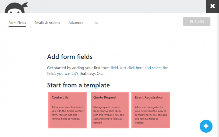This screenshot has width=219, height=137.
Task: Pick the Event Registration template title
Action: (x=149, y=98)
